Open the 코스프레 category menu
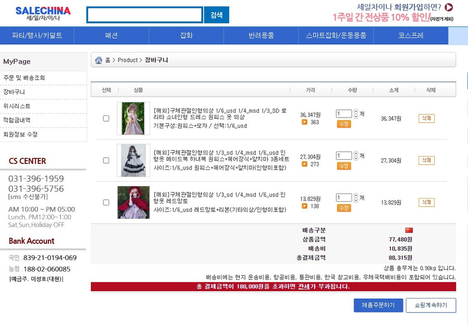The image size is (468, 325). point(412,35)
